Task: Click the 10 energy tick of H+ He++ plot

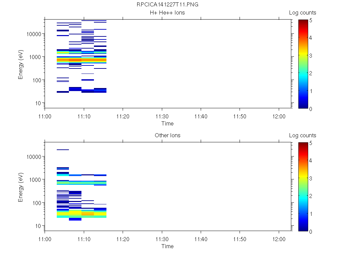Action: [x=38, y=103]
